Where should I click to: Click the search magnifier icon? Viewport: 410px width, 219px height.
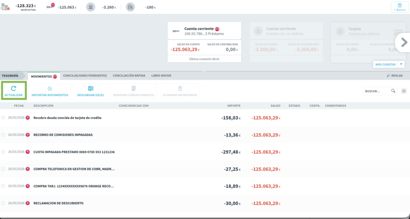tap(393, 91)
